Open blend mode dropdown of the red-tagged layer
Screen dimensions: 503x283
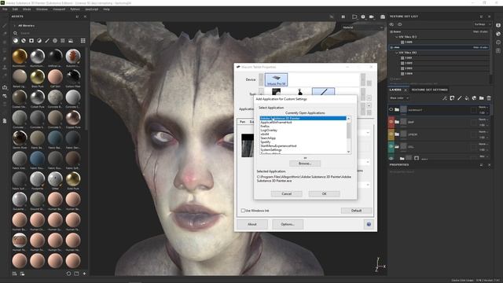pos(483,119)
